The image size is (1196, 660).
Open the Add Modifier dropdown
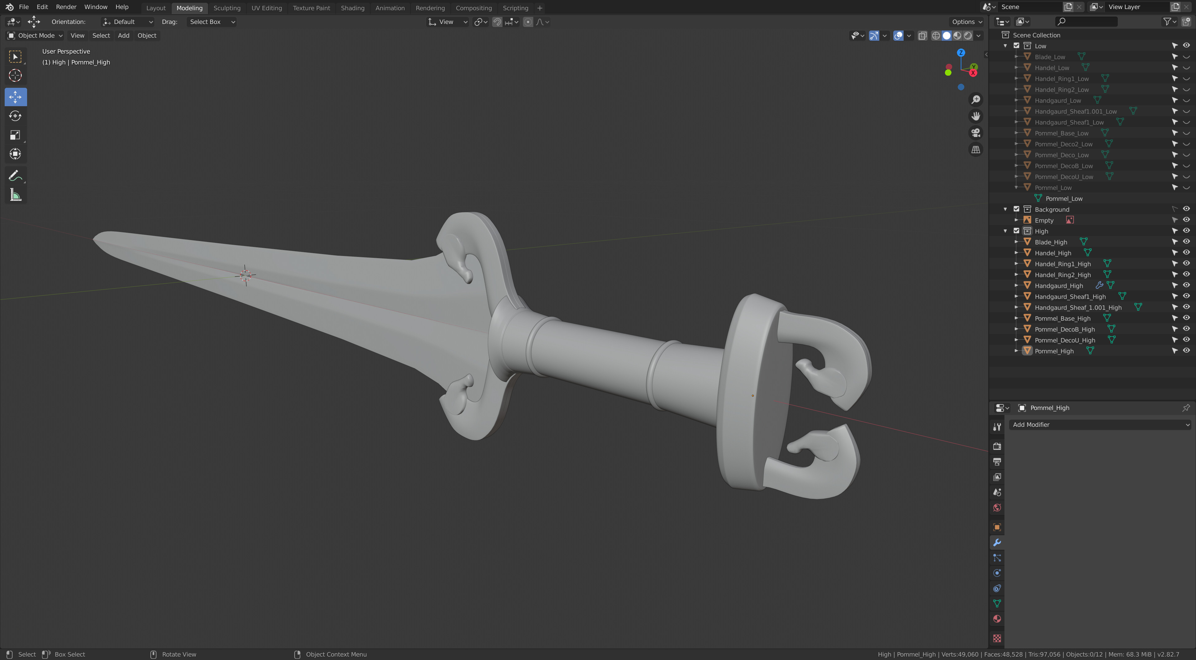pyautogui.click(x=1099, y=425)
